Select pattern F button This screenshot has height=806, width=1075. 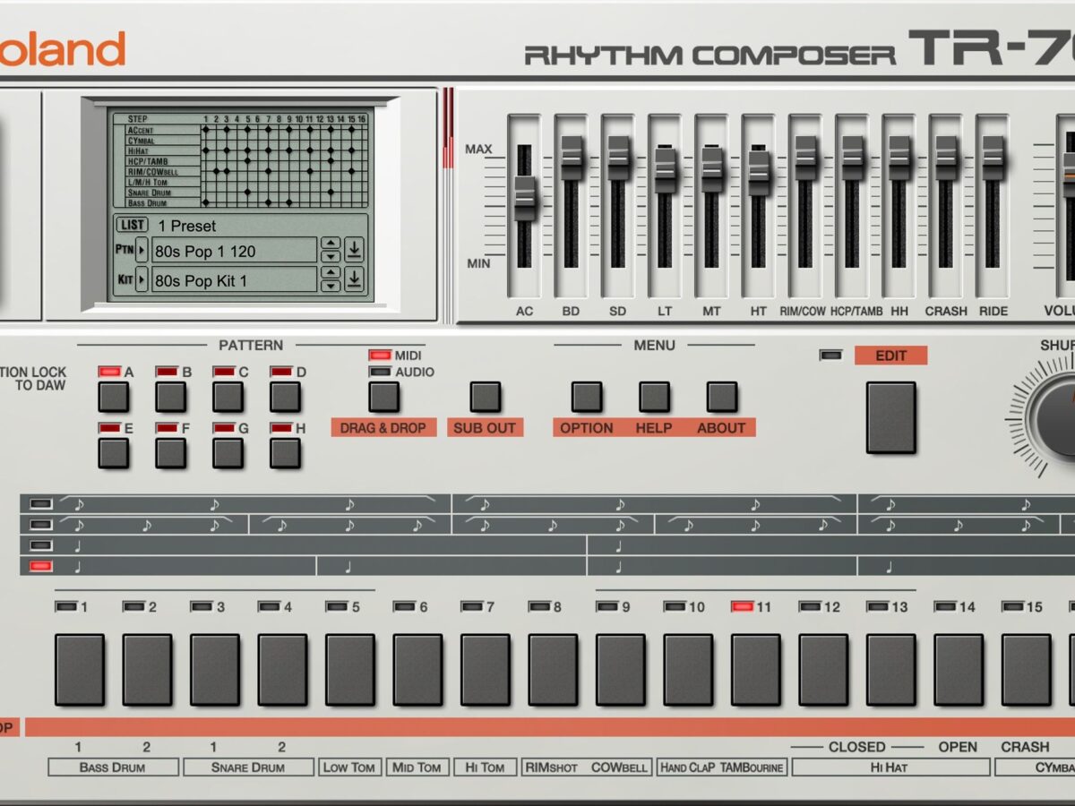171,453
